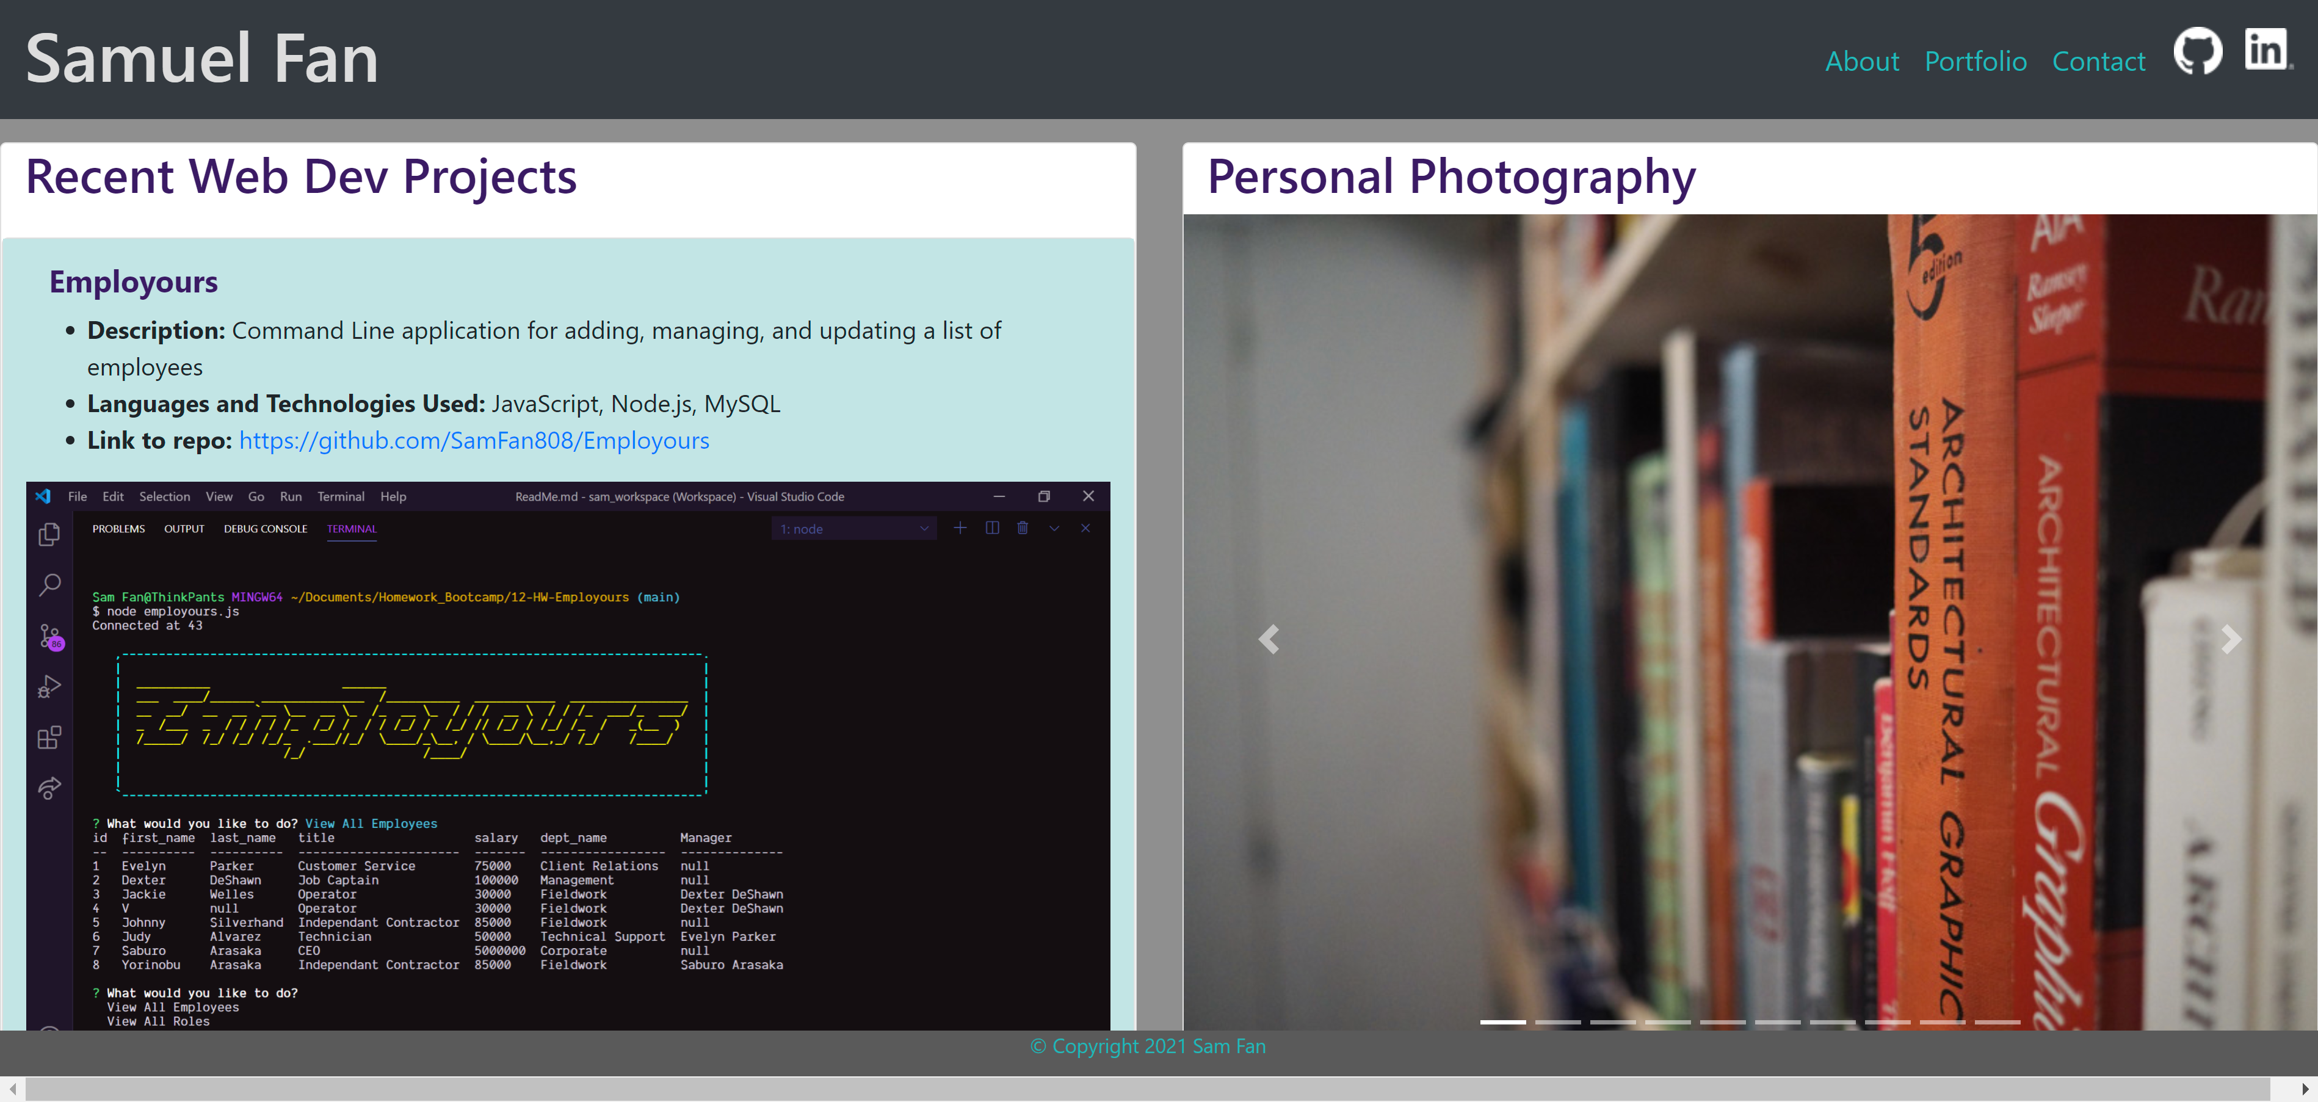Go to previous carousel photo arrow
This screenshot has width=2318, height=1102.
1269,640
